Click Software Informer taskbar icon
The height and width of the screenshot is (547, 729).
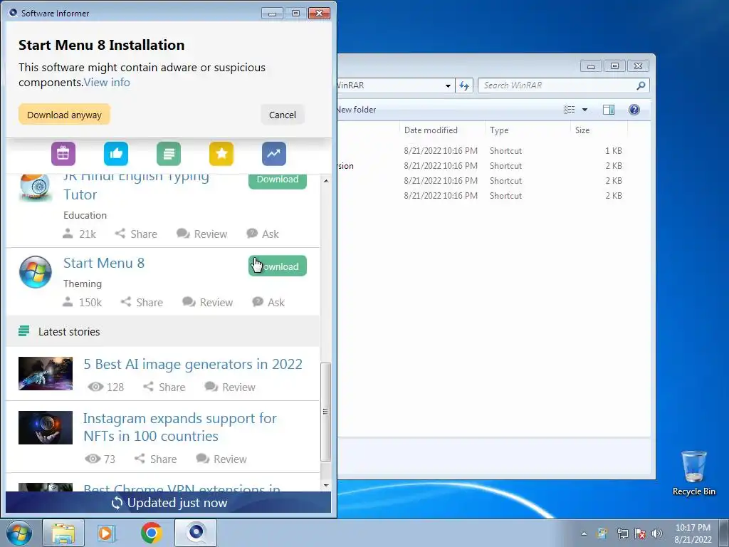pos(196,533)
